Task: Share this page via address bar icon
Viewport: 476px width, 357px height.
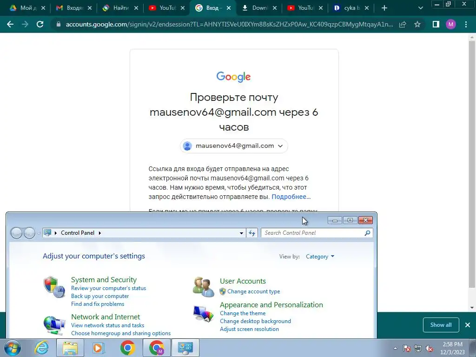Action: [x=403, y=24]
